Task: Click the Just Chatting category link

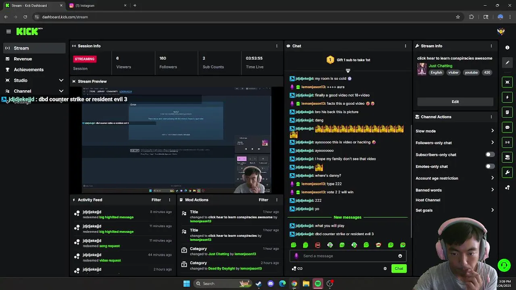Action: click(440, 66)
